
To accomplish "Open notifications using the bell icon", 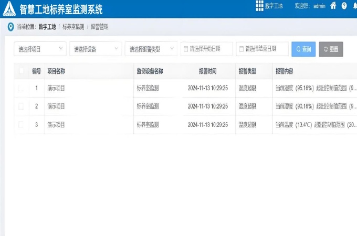I will [354, 6].
